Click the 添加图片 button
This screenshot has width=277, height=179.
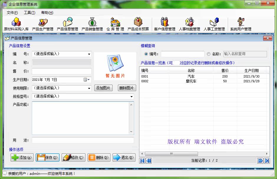[x=103, y=88]
